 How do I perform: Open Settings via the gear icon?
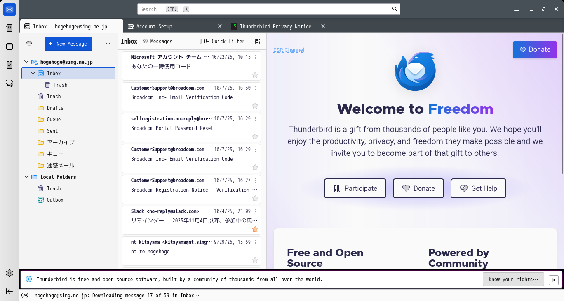click(9, 273)
